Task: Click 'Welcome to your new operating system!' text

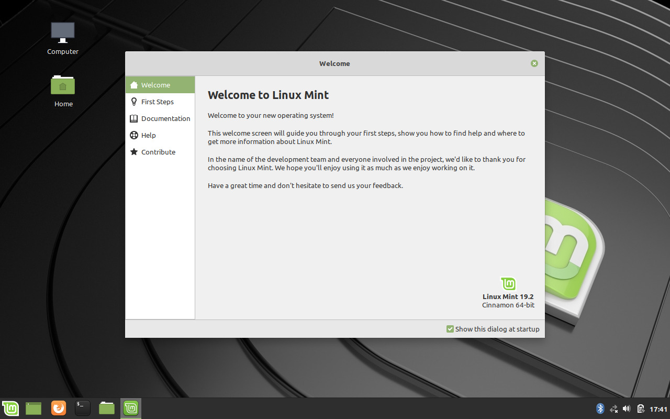Action: 271,115
